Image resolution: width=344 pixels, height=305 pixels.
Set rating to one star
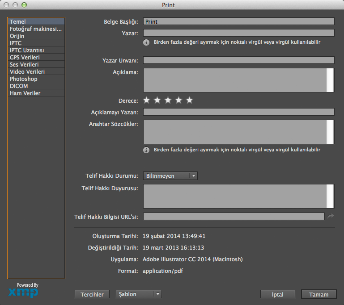[147, 100]
